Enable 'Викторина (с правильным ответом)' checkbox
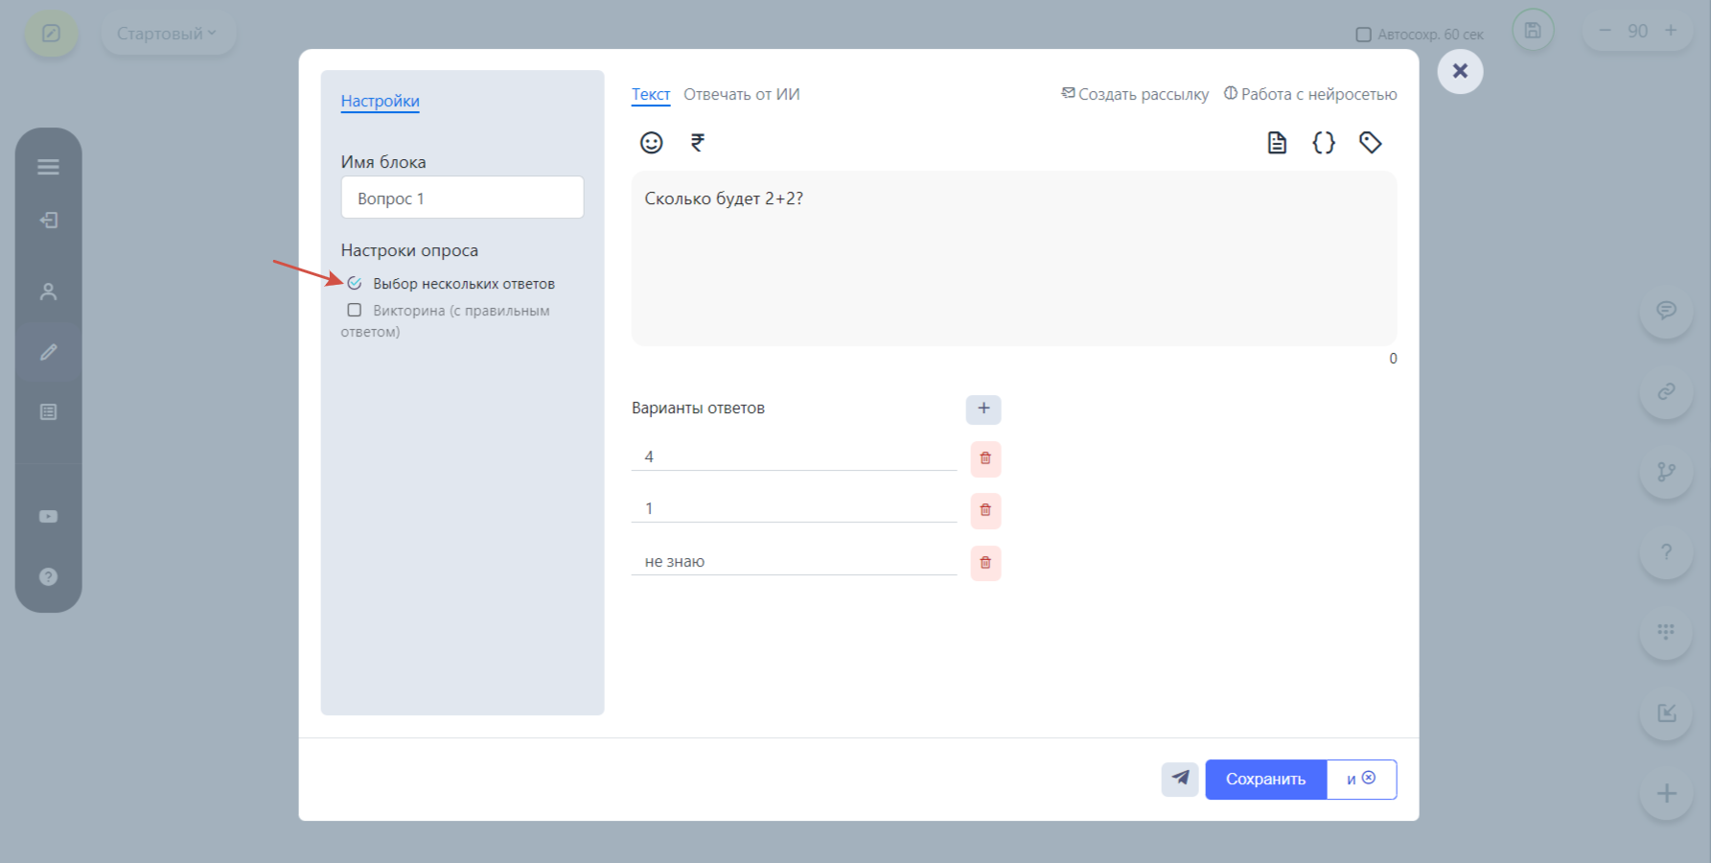 [355, 310]
